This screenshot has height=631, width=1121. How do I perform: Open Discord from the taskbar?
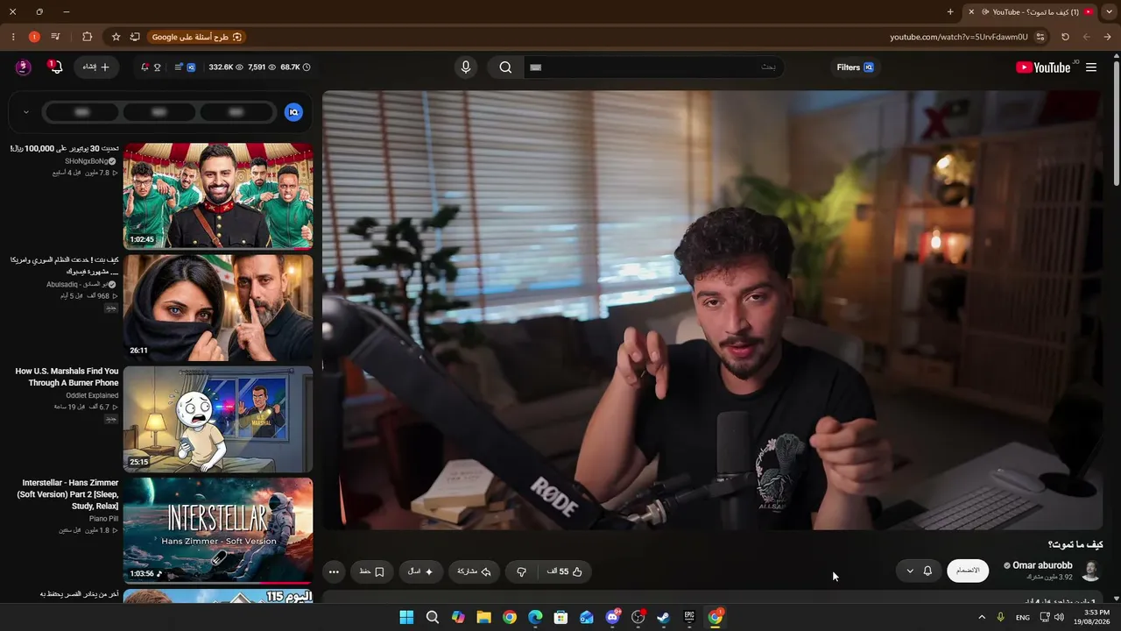pos(613,617)
